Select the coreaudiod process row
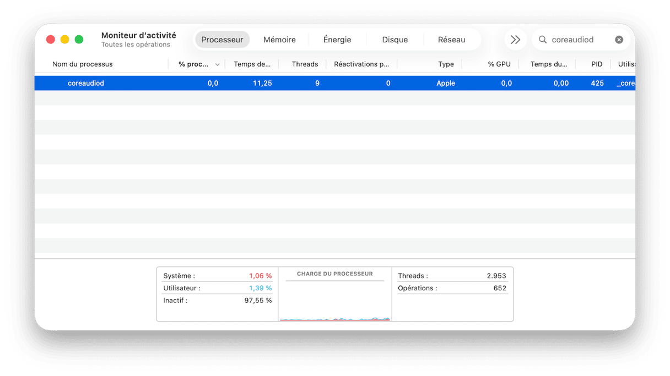The image size is (670, 376). tap(331, 83)
